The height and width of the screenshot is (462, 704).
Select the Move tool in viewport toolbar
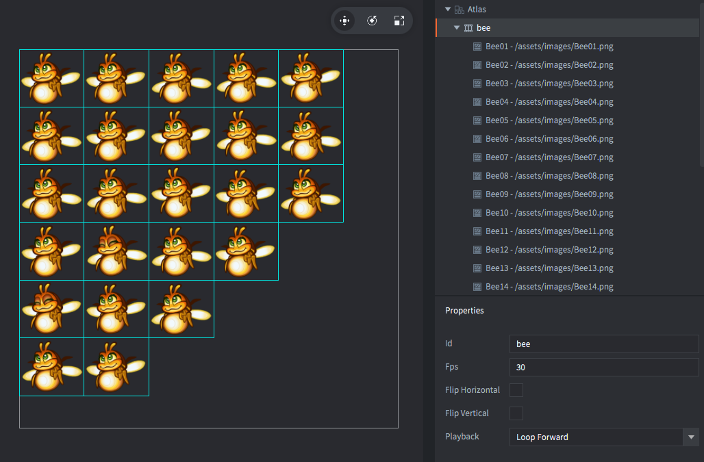click(344, 21)
